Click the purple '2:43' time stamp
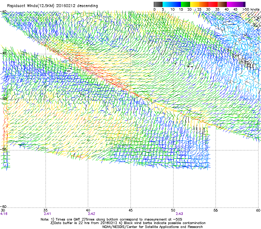The image size is (261, 229). [179, 214]
